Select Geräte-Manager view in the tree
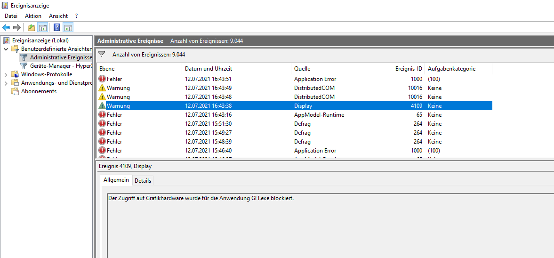Image resolution: width=554 pixels, height=258 pixels. click(x=61, y=66)
